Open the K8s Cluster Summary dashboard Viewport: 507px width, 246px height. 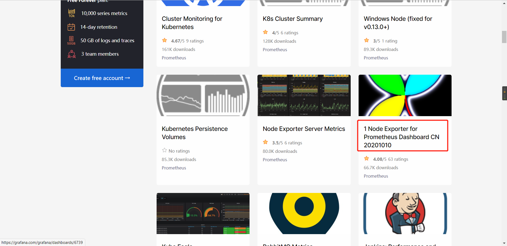coord(293,19)
